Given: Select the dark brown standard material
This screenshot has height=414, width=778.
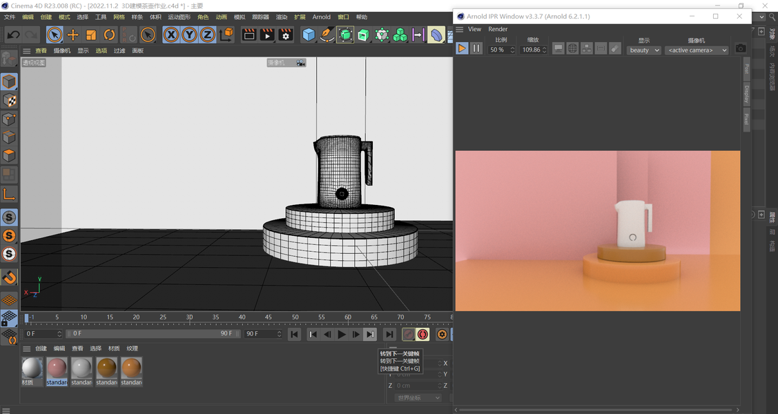Looking at the screenshot, I should (107, 372).
